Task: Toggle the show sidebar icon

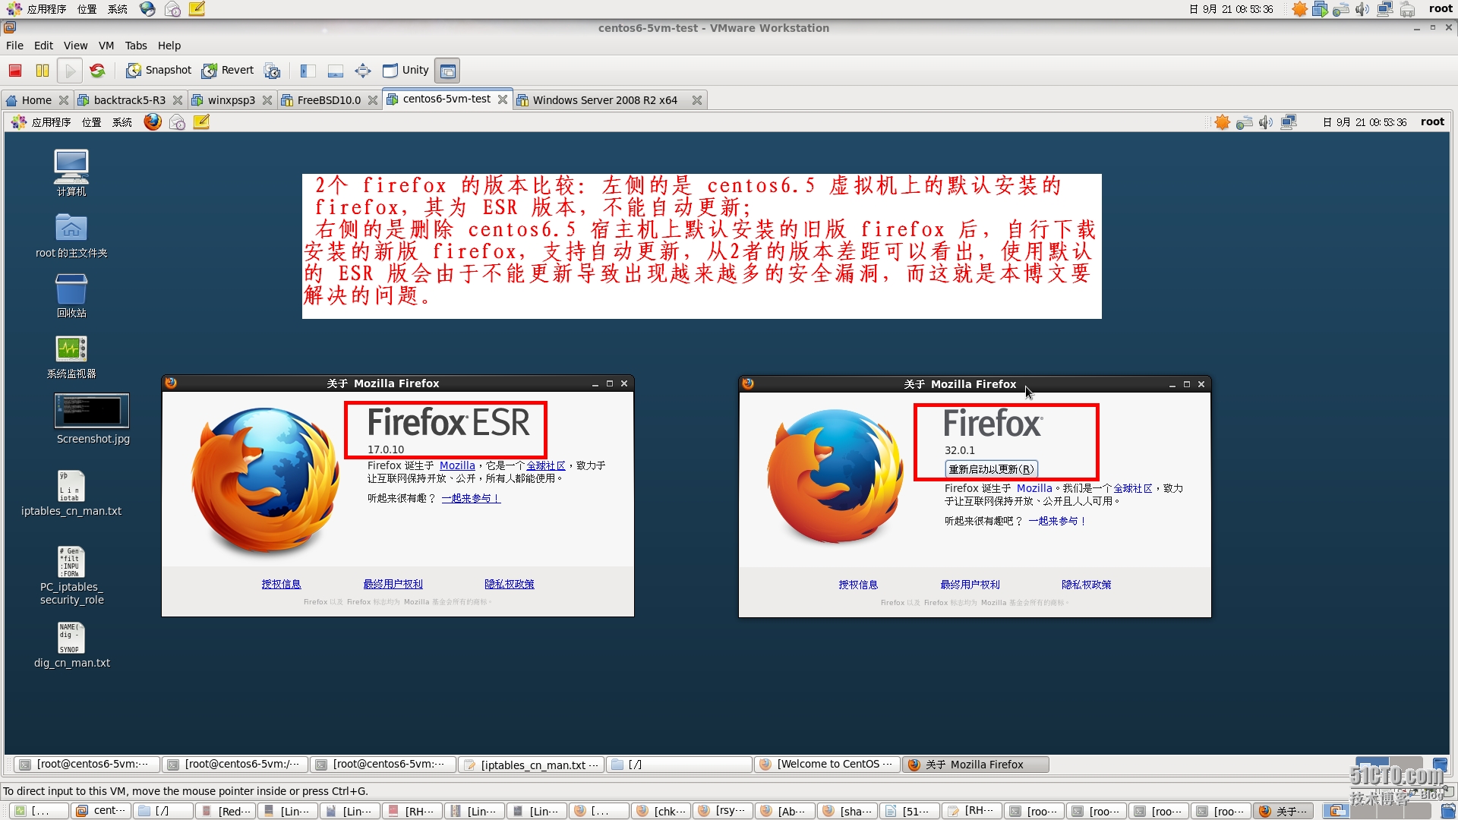Action: pos(308,71)
